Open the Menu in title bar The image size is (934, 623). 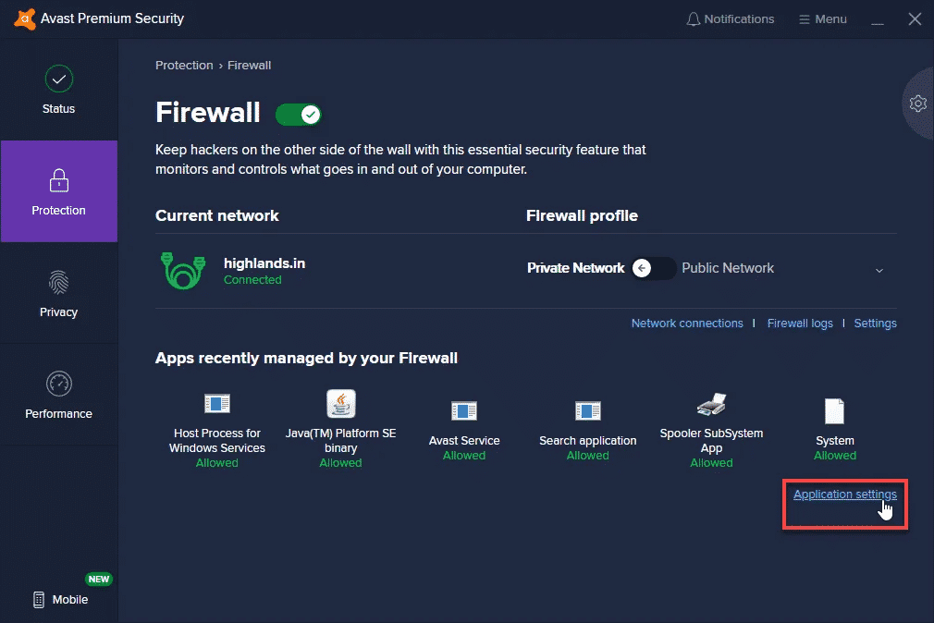(x=822, y=18)
